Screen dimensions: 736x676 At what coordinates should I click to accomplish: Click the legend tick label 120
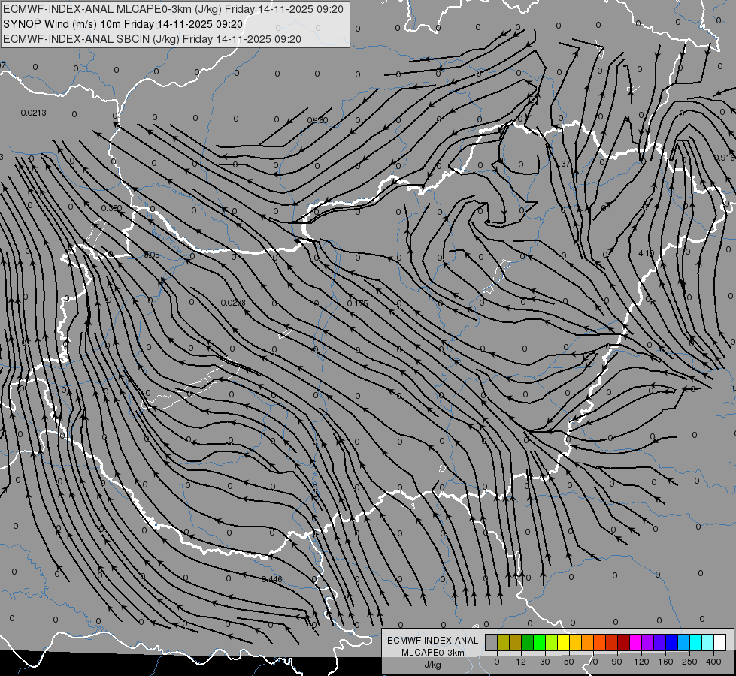click(641, 662)
